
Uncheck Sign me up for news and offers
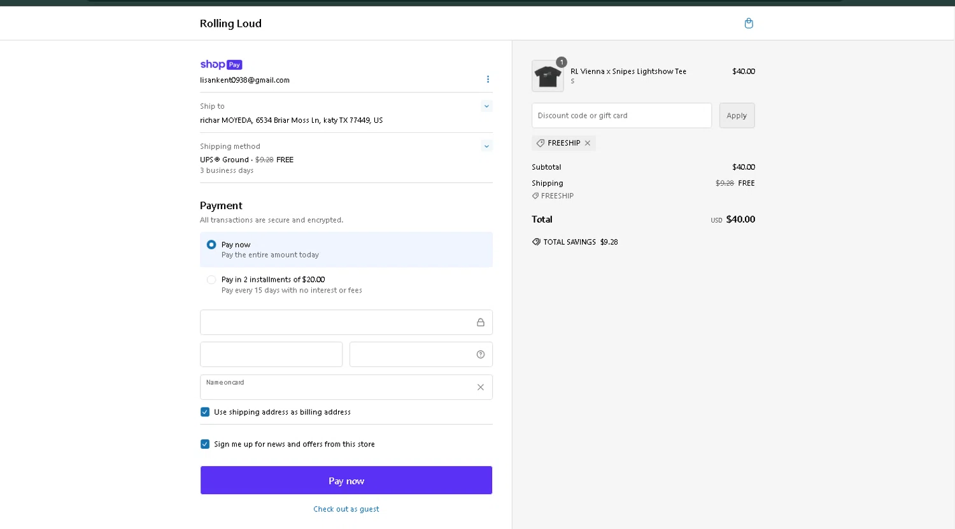pos(205,444)
